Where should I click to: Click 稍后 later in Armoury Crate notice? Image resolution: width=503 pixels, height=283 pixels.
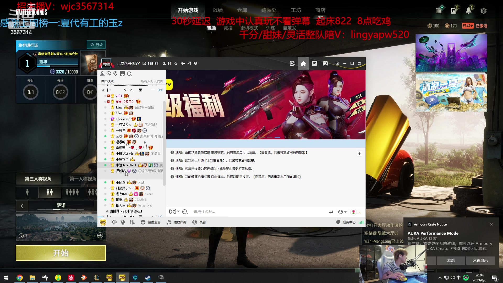coord(451,260)
